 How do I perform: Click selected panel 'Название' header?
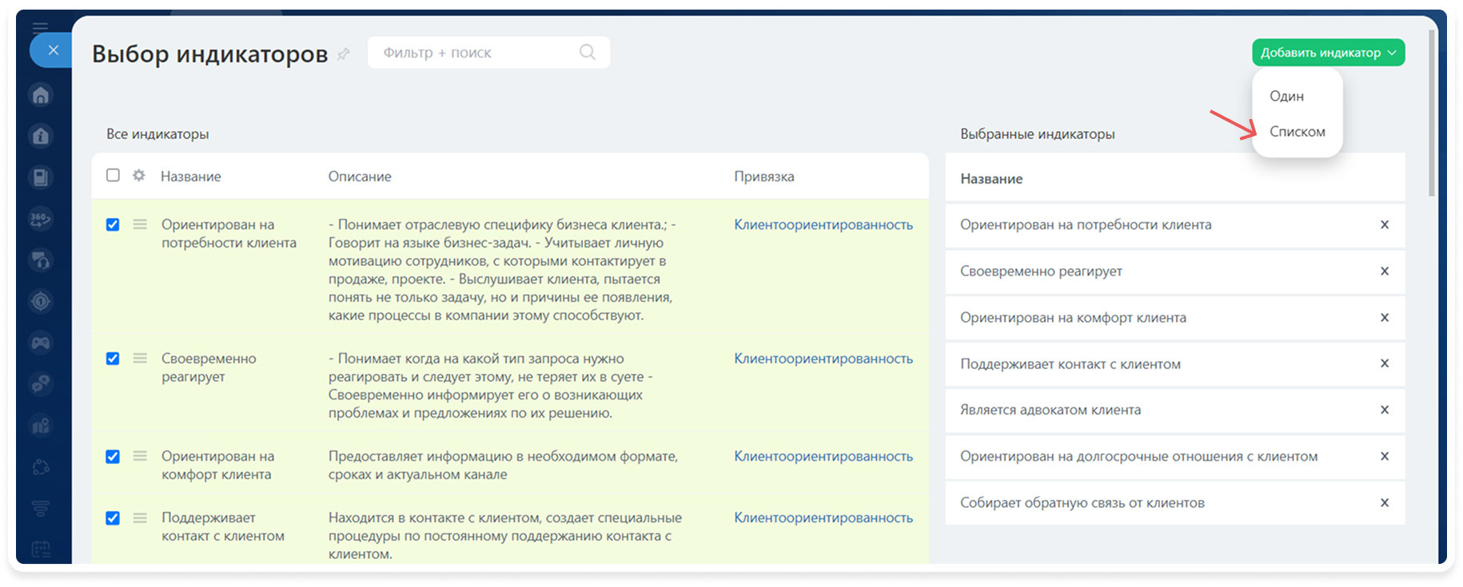click(991, 179)
